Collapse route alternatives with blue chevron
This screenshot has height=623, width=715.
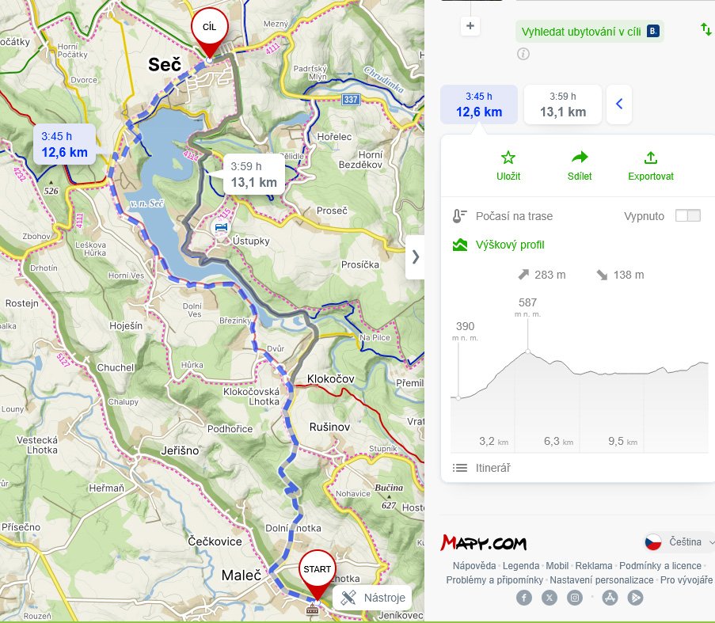pyautogui.click(x=619, y=104)
